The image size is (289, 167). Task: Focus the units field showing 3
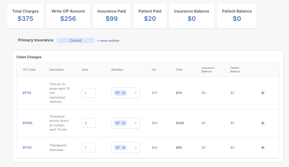pyautogui.click(x=89, y=123)
